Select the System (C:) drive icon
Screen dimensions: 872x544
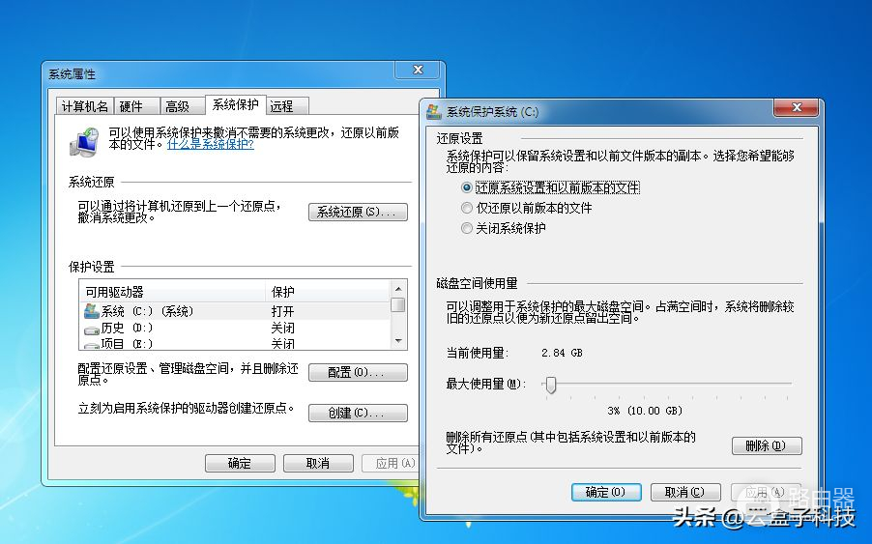91,311
